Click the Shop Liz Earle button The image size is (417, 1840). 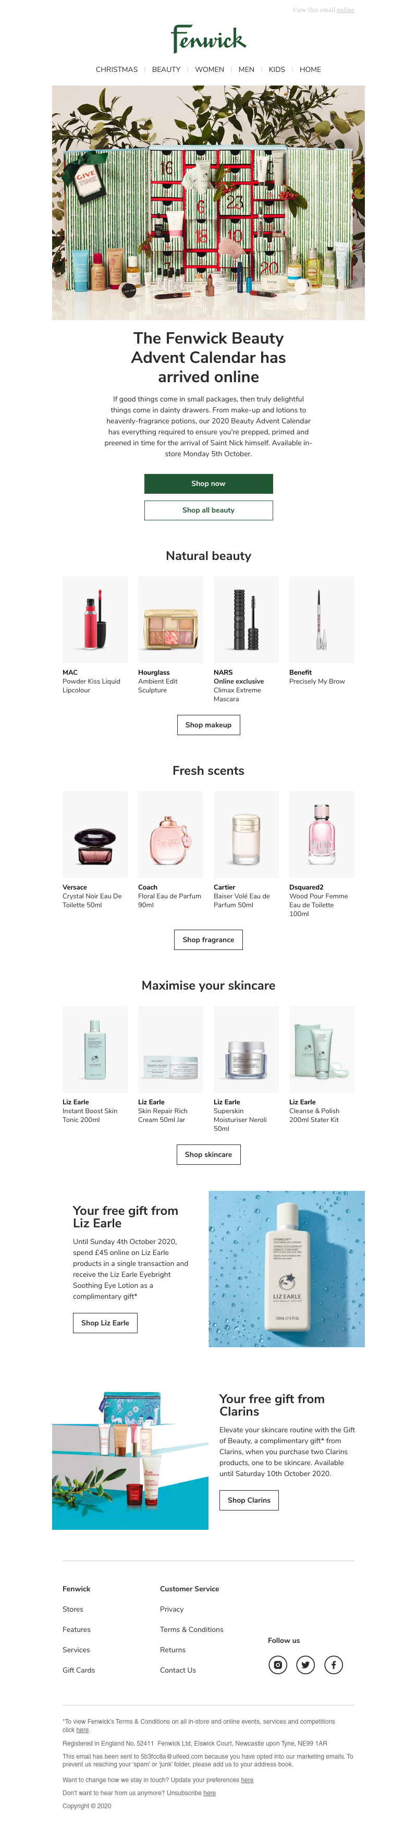(x=105, y=1323)
